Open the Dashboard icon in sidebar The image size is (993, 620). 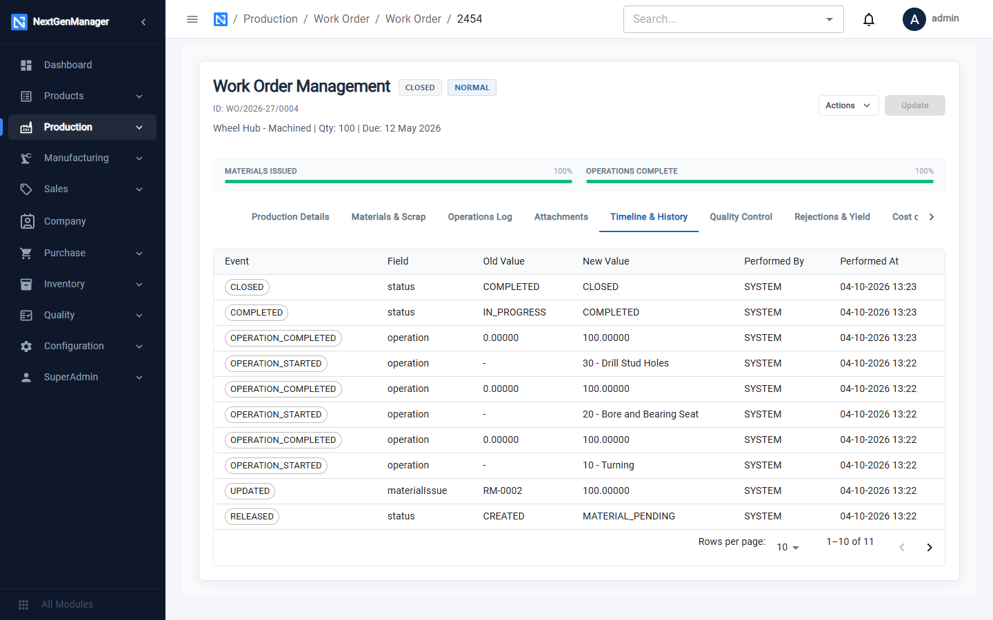pyautogui.click(x=26, y=65)
